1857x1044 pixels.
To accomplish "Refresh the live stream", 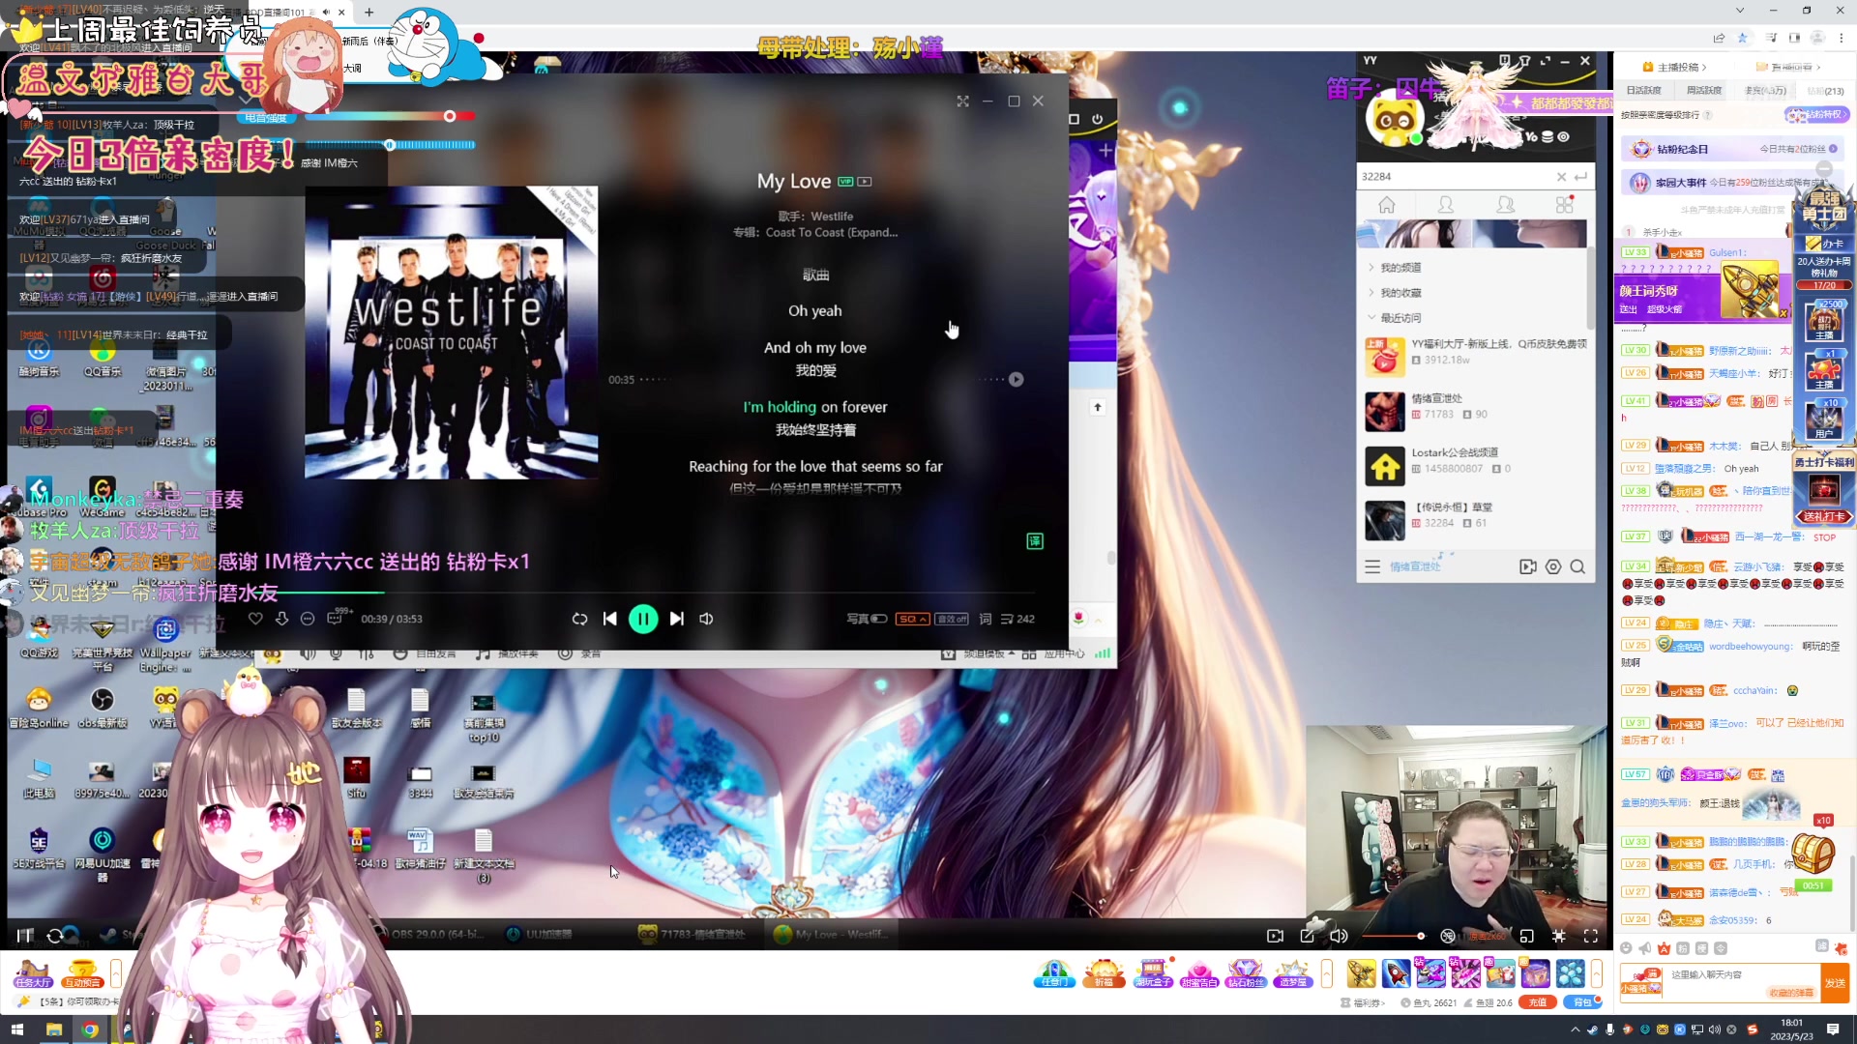I will pyautogui.click(x=55, y=936).
